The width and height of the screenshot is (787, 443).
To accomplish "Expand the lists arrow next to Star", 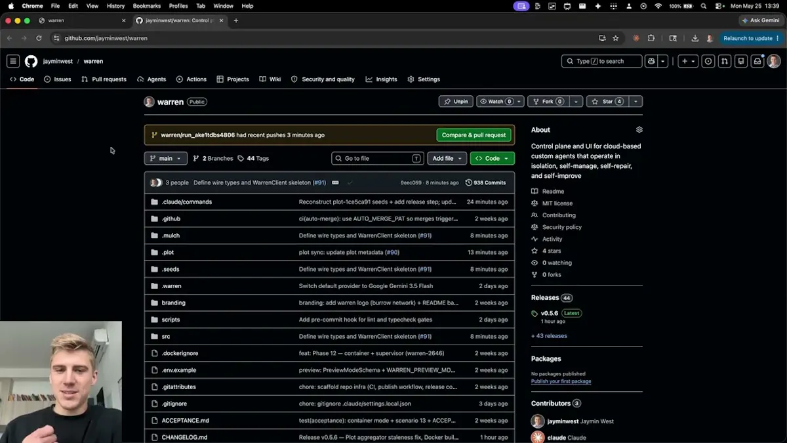I will click(636, 102).
